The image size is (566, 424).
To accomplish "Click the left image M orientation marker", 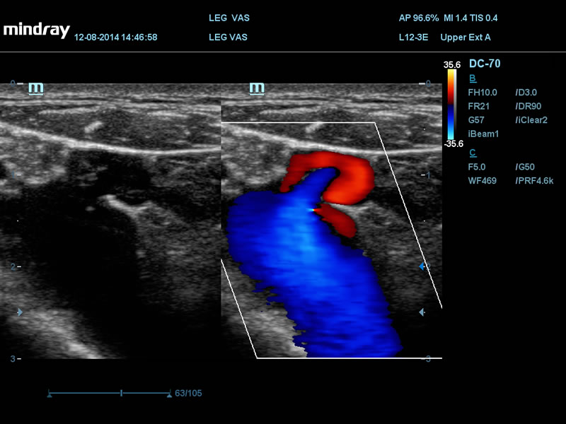I will pos(35,88).
